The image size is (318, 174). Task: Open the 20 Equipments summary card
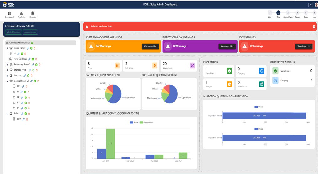pos(179,66)
